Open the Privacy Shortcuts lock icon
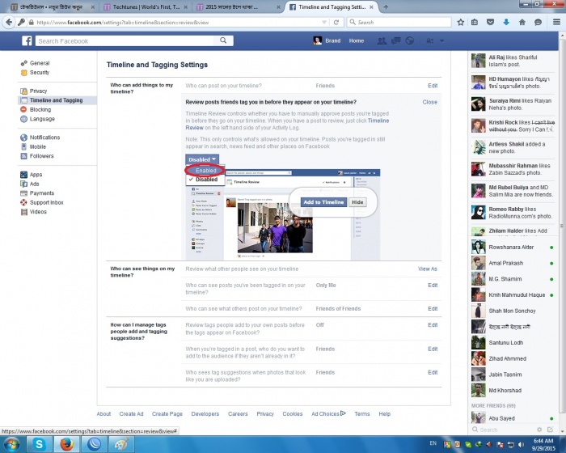566x453 pixels. click(x=430, y=40)
